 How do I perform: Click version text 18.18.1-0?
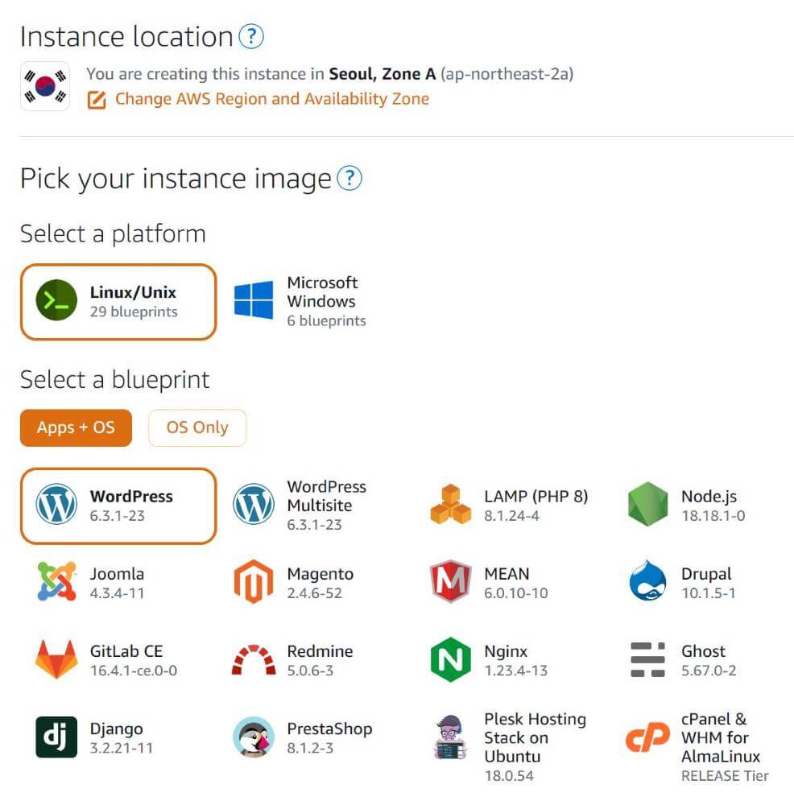[x=713, y=516]
